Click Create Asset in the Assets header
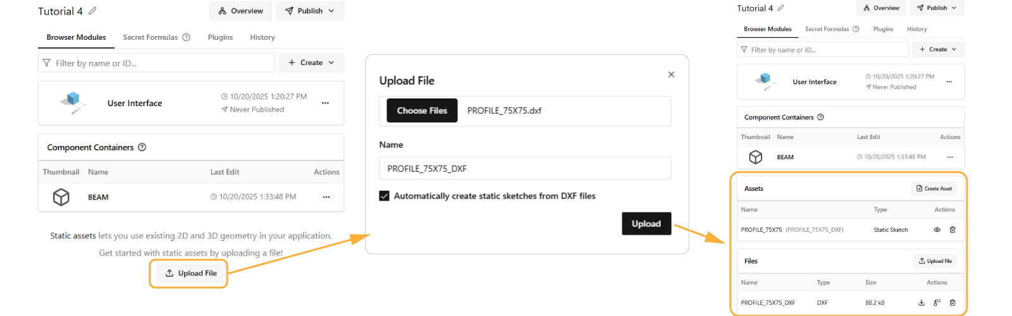 pos(934,188)
